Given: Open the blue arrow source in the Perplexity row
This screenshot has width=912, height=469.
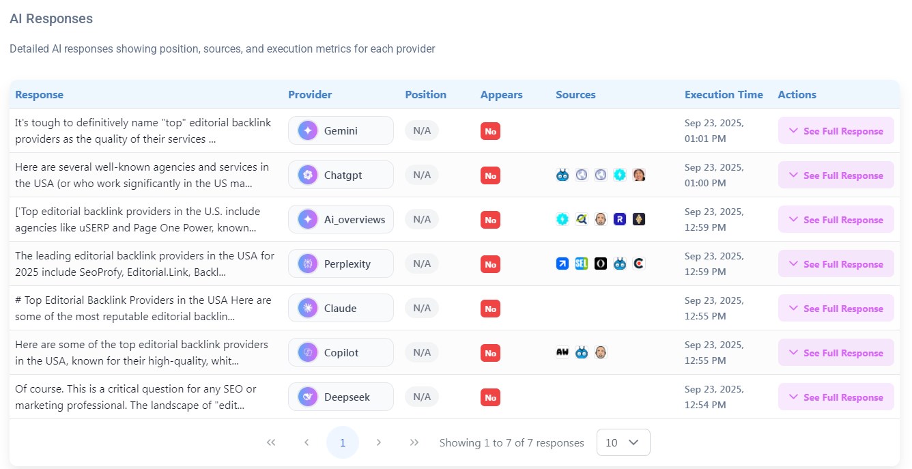Looking at the screenshot, I should tap(562, 264).
